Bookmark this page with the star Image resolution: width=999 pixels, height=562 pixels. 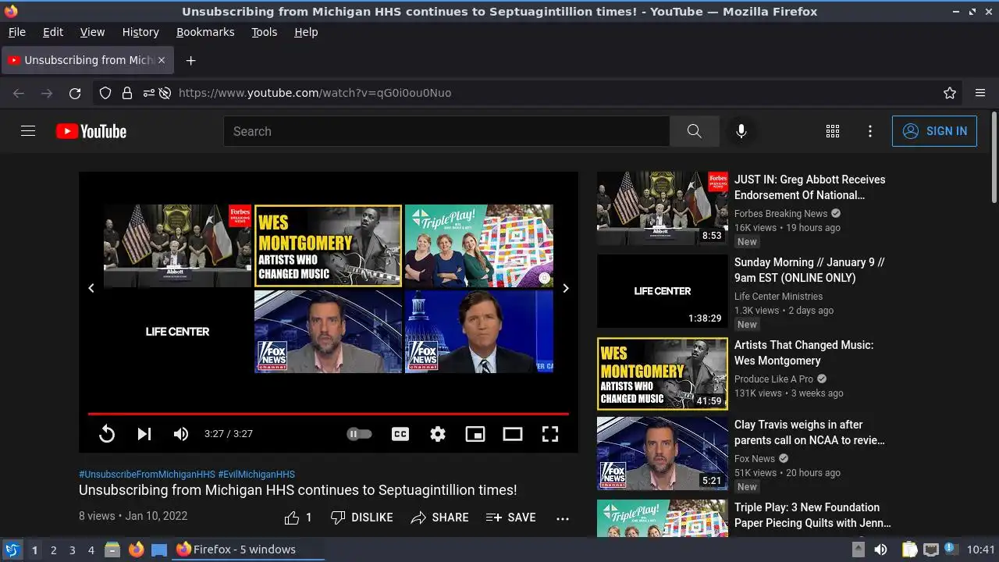[x=950, y=93]
